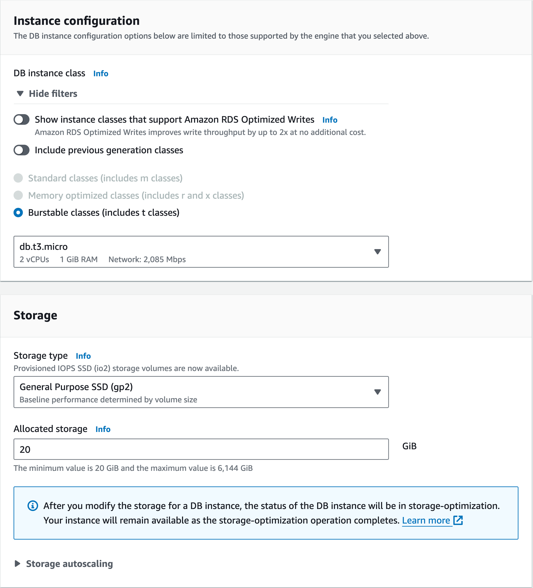Follow the Learn more link

(x=426, y=520)
